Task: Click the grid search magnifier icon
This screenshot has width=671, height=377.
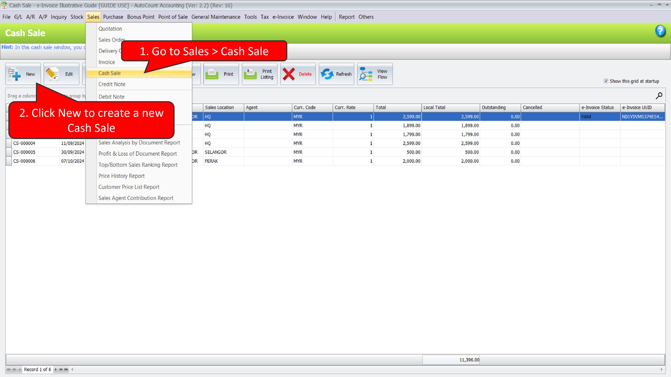Action: (659, 96)
